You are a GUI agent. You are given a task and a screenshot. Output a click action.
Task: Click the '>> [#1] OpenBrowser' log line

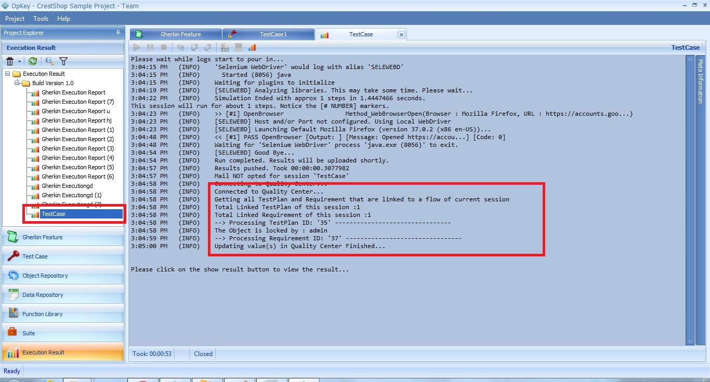(382, 114)
